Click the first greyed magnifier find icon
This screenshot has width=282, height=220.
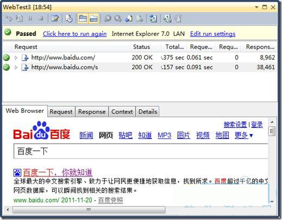tap(108, 19)
